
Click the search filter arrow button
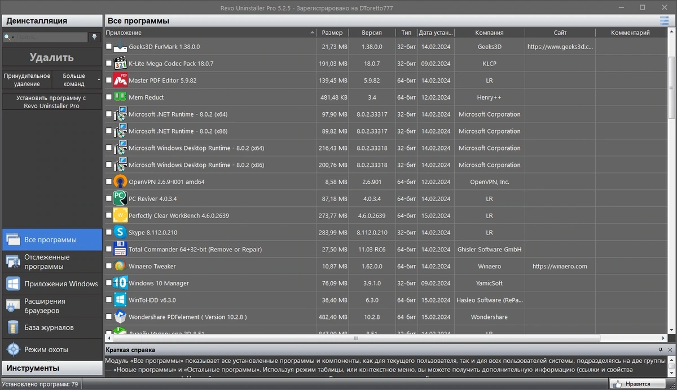[95, 37]
